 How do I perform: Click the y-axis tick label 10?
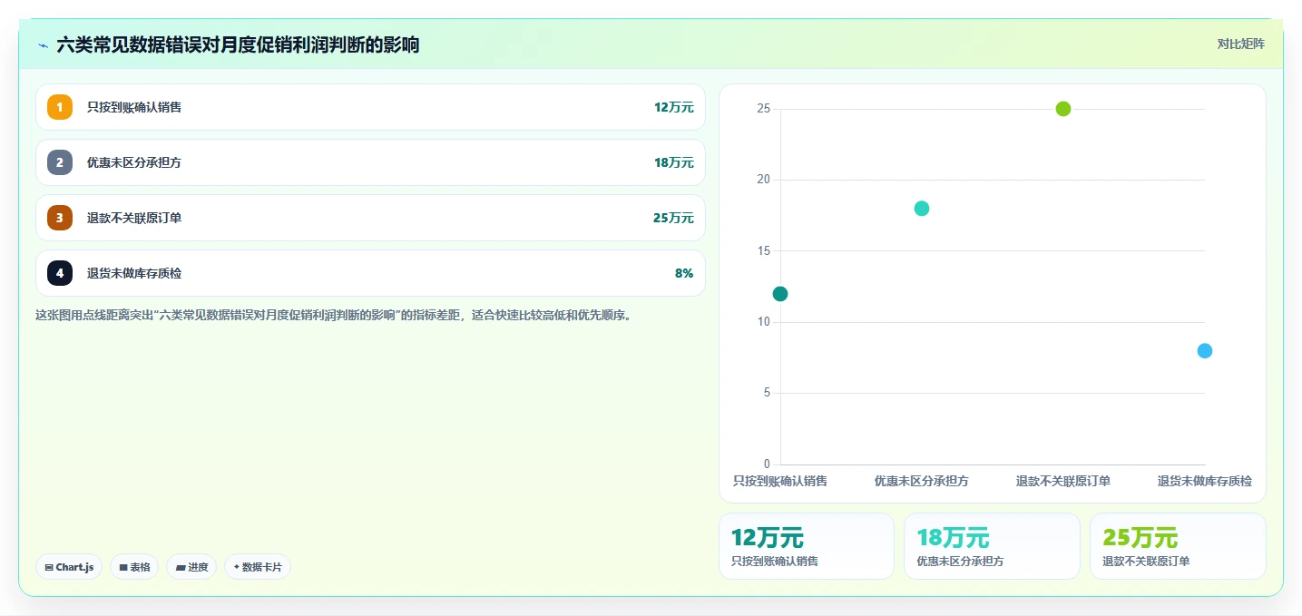coord(763,322)
